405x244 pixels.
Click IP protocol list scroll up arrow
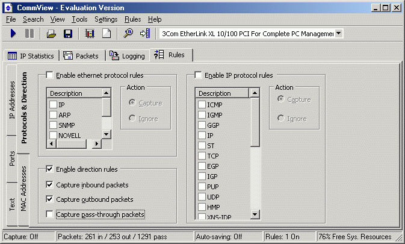click(x=255, y=93)
